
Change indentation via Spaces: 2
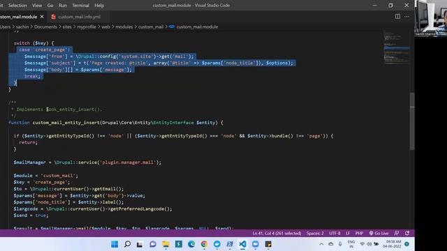coord(315,234)
